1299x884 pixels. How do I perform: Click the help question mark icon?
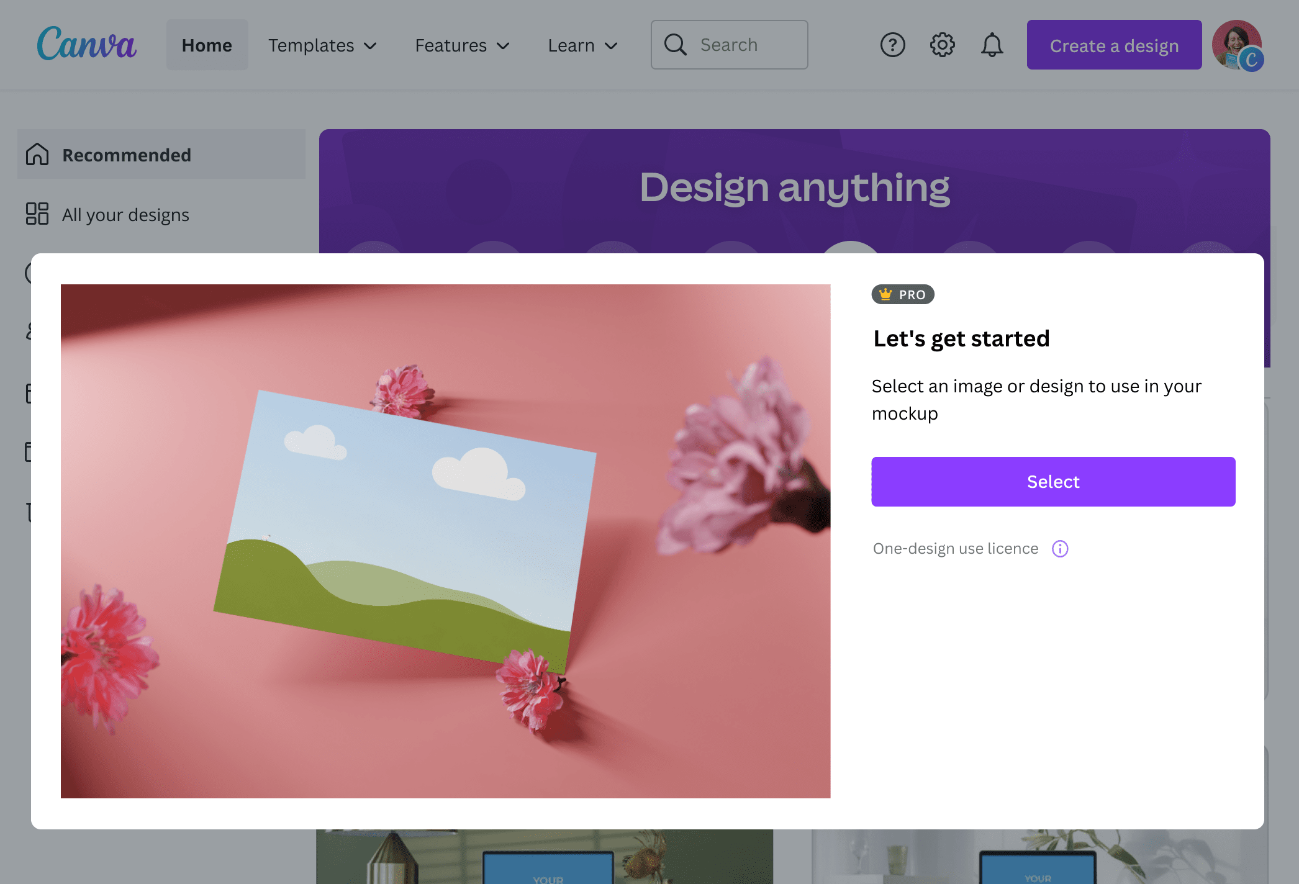(892, 44)
